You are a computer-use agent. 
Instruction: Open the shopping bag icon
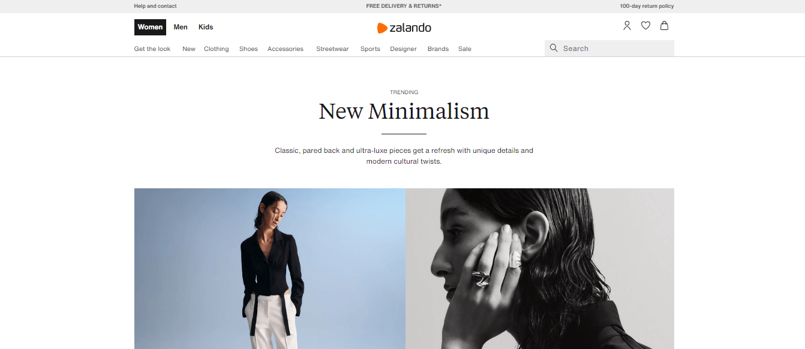[664, 26]
